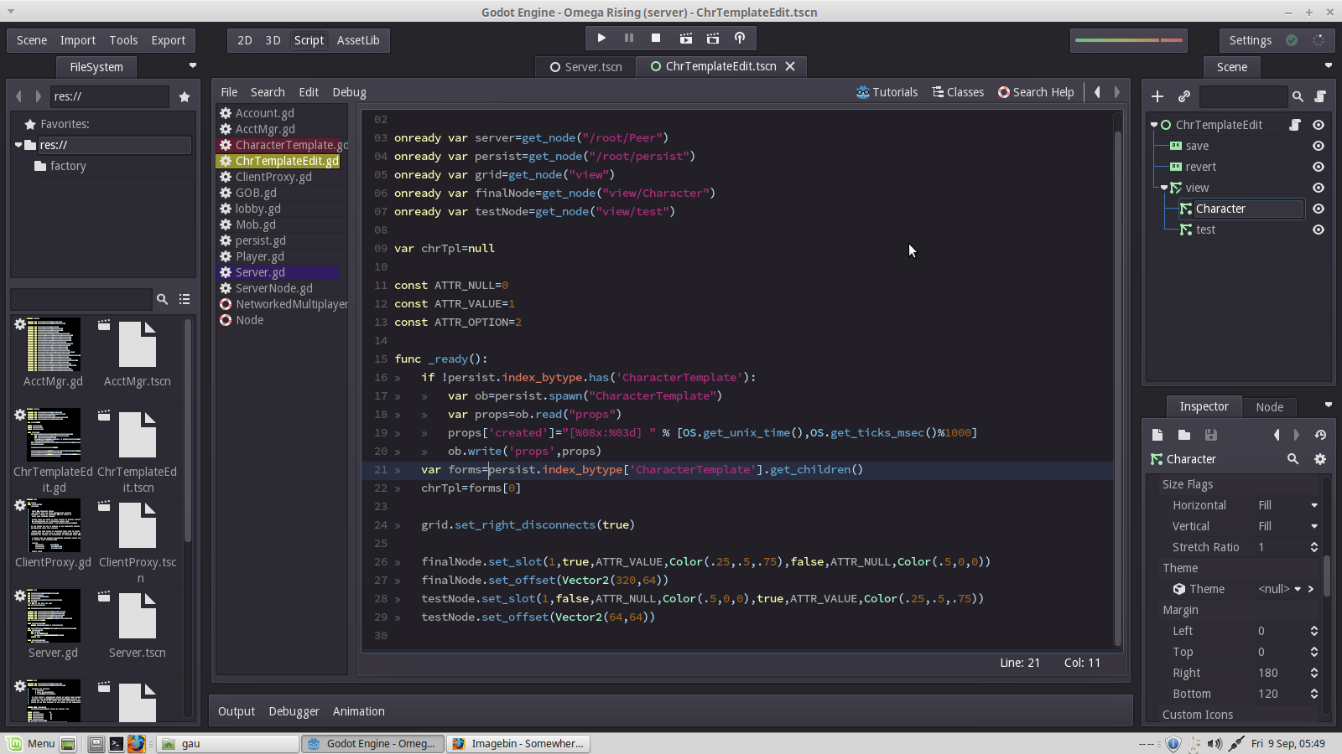Pause the running scene
This screenshot has width=1342, height=754.
629,39
